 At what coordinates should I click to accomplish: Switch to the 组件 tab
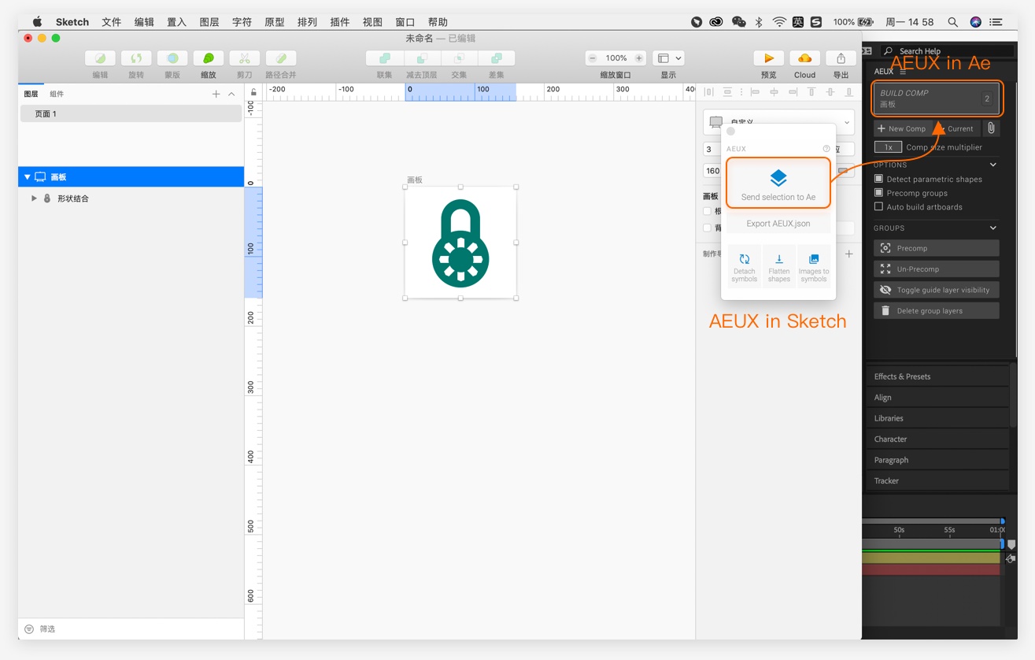[x=57, y=94]
